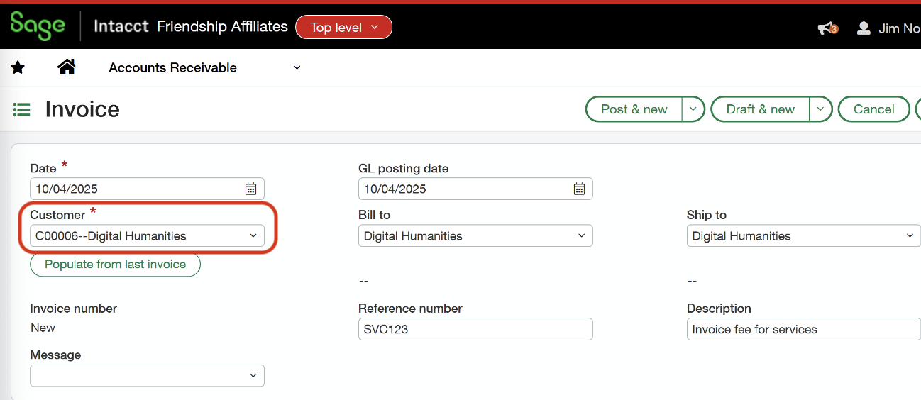Viewport: 921px width, 400px height.
Task: Open the Bill to dropdown
Action: pos(582,236)
